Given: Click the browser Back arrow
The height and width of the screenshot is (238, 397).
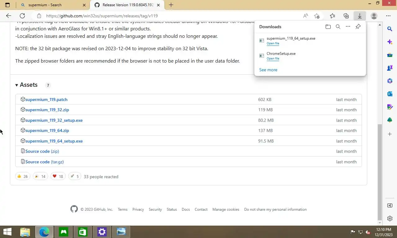Looking at the screenshot, I should pos(9,16).
